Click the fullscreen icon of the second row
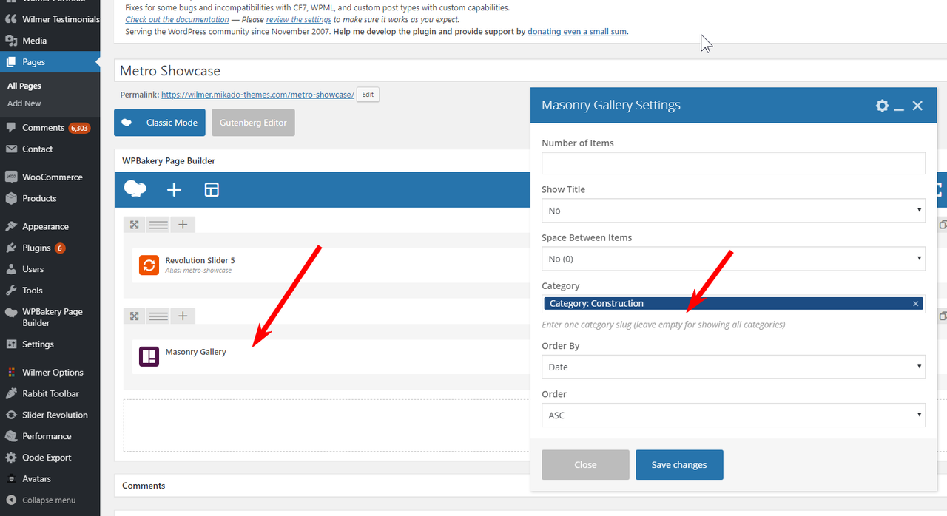Viewport: 947px width, 516px height. (x=135, y=316)
